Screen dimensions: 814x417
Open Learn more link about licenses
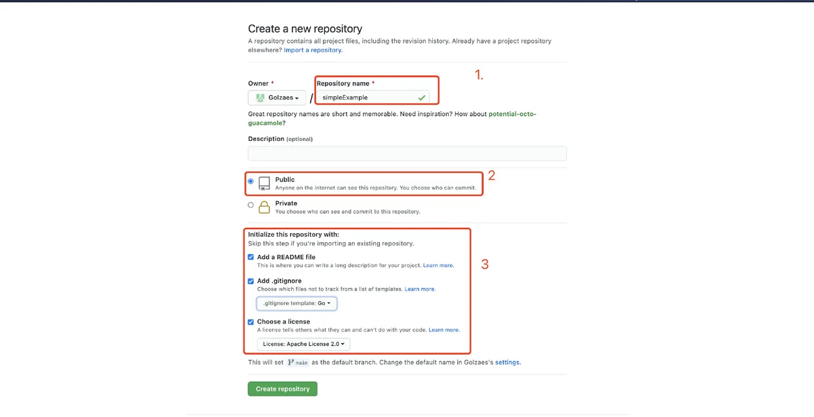444,330
